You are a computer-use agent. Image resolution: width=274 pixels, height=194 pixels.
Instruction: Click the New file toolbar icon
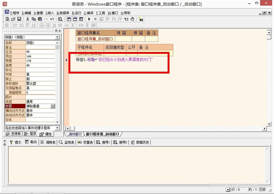[7, 19]
